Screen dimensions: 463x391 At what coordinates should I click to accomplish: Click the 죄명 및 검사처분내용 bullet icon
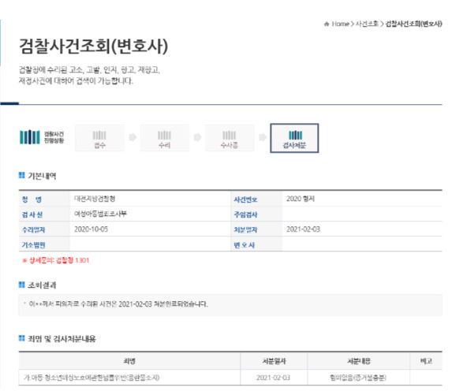click(21, 338)
